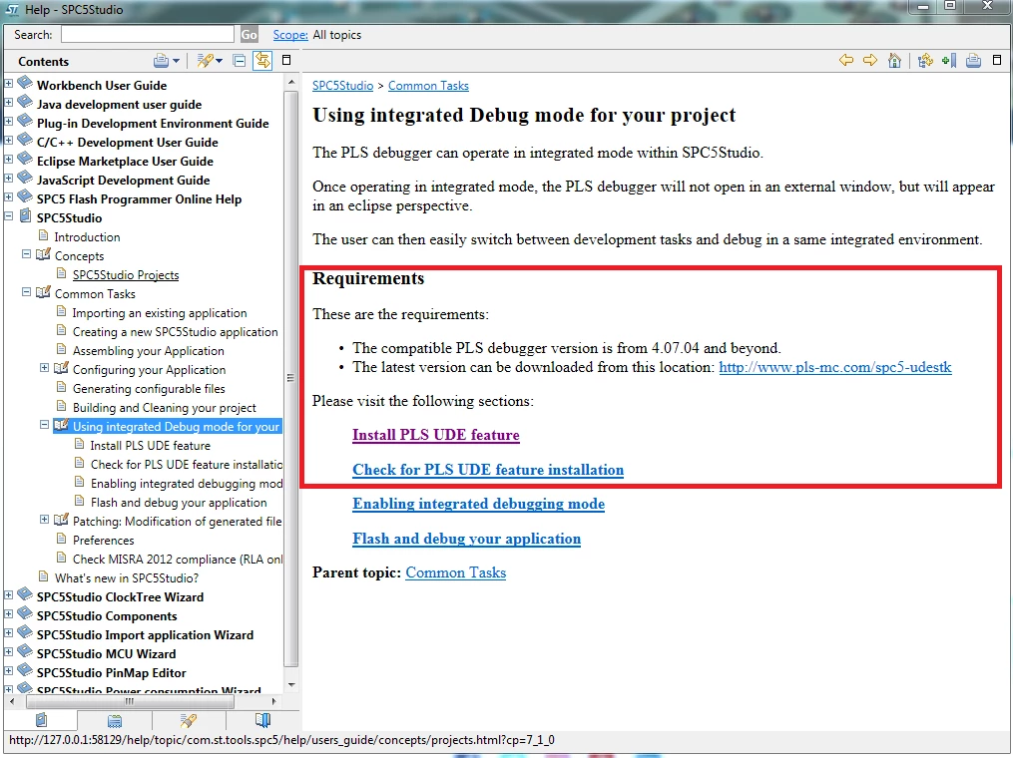The height and width of the screenshot is (758, 1013).
Task: Open SPC5Studio PinMap Editor book
Action: (111, 673)
